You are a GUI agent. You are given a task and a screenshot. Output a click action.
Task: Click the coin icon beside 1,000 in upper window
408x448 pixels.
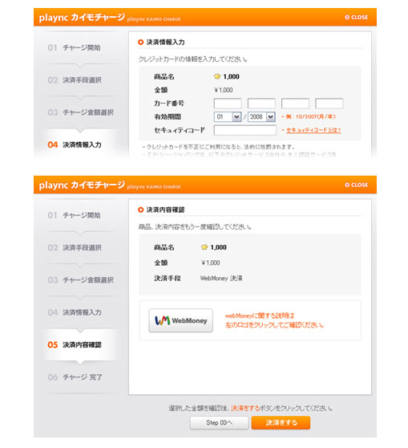point(217,76)
